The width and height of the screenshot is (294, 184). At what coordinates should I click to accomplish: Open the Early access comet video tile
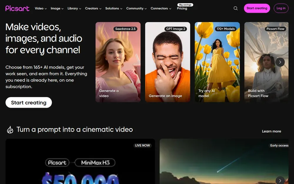pos(224,161)
